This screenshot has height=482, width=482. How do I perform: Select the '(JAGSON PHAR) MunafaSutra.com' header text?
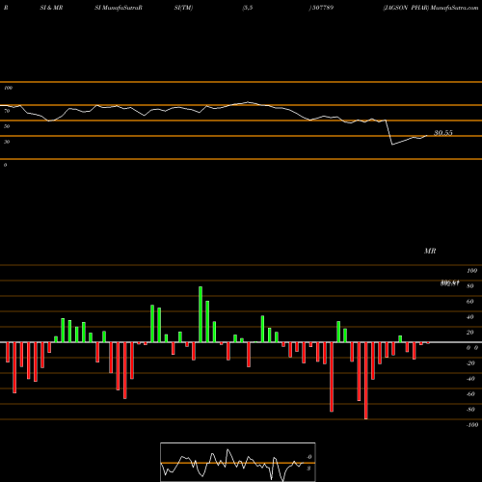coord(431,8)
